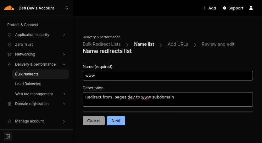Image resolution: width=262 pixels, height=143 pixels.
Task: Click the Cancel button
Action: tap(94, 121)
